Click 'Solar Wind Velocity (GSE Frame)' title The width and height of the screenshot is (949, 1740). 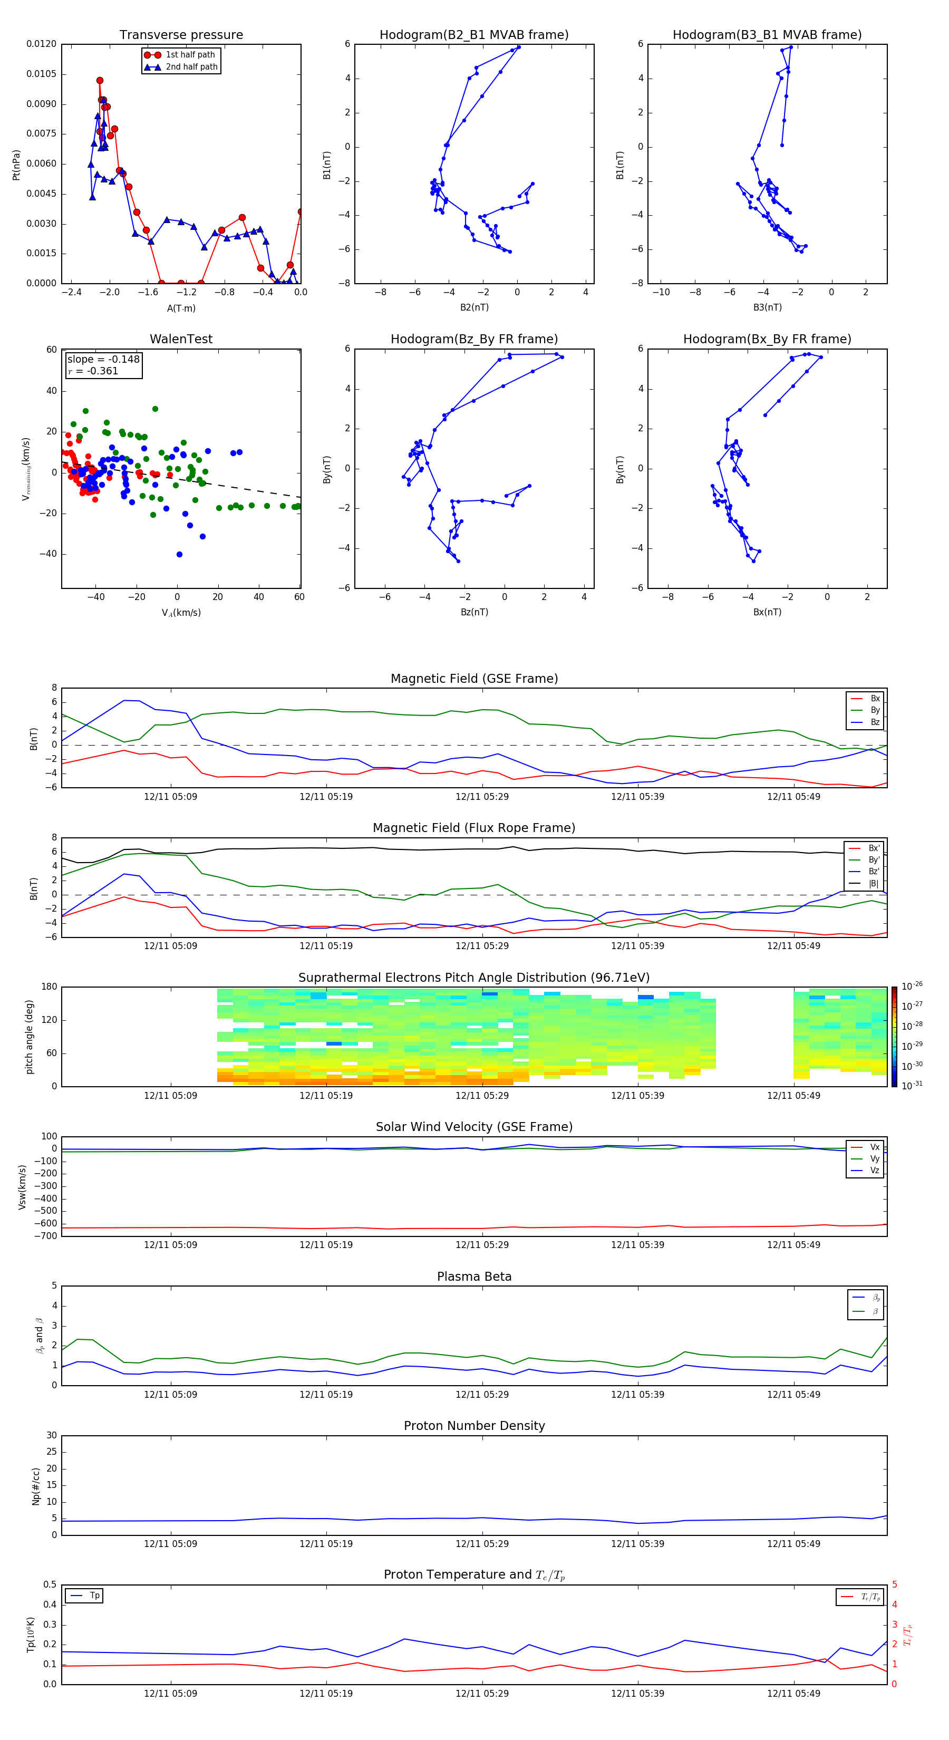click(474, 1127)
